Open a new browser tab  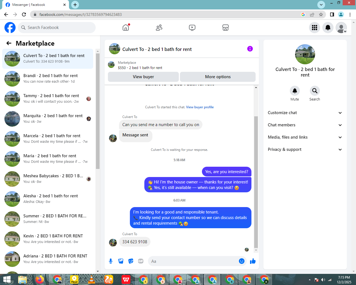click(x=75, y=5)
